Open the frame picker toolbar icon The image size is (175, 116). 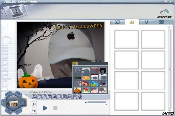34,97
